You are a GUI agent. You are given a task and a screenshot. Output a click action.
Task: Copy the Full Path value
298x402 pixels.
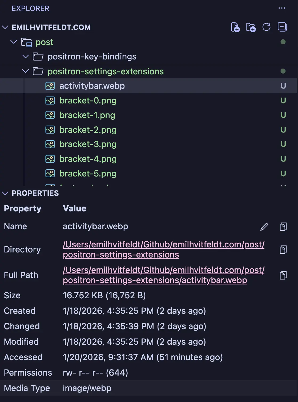point(283,275)
